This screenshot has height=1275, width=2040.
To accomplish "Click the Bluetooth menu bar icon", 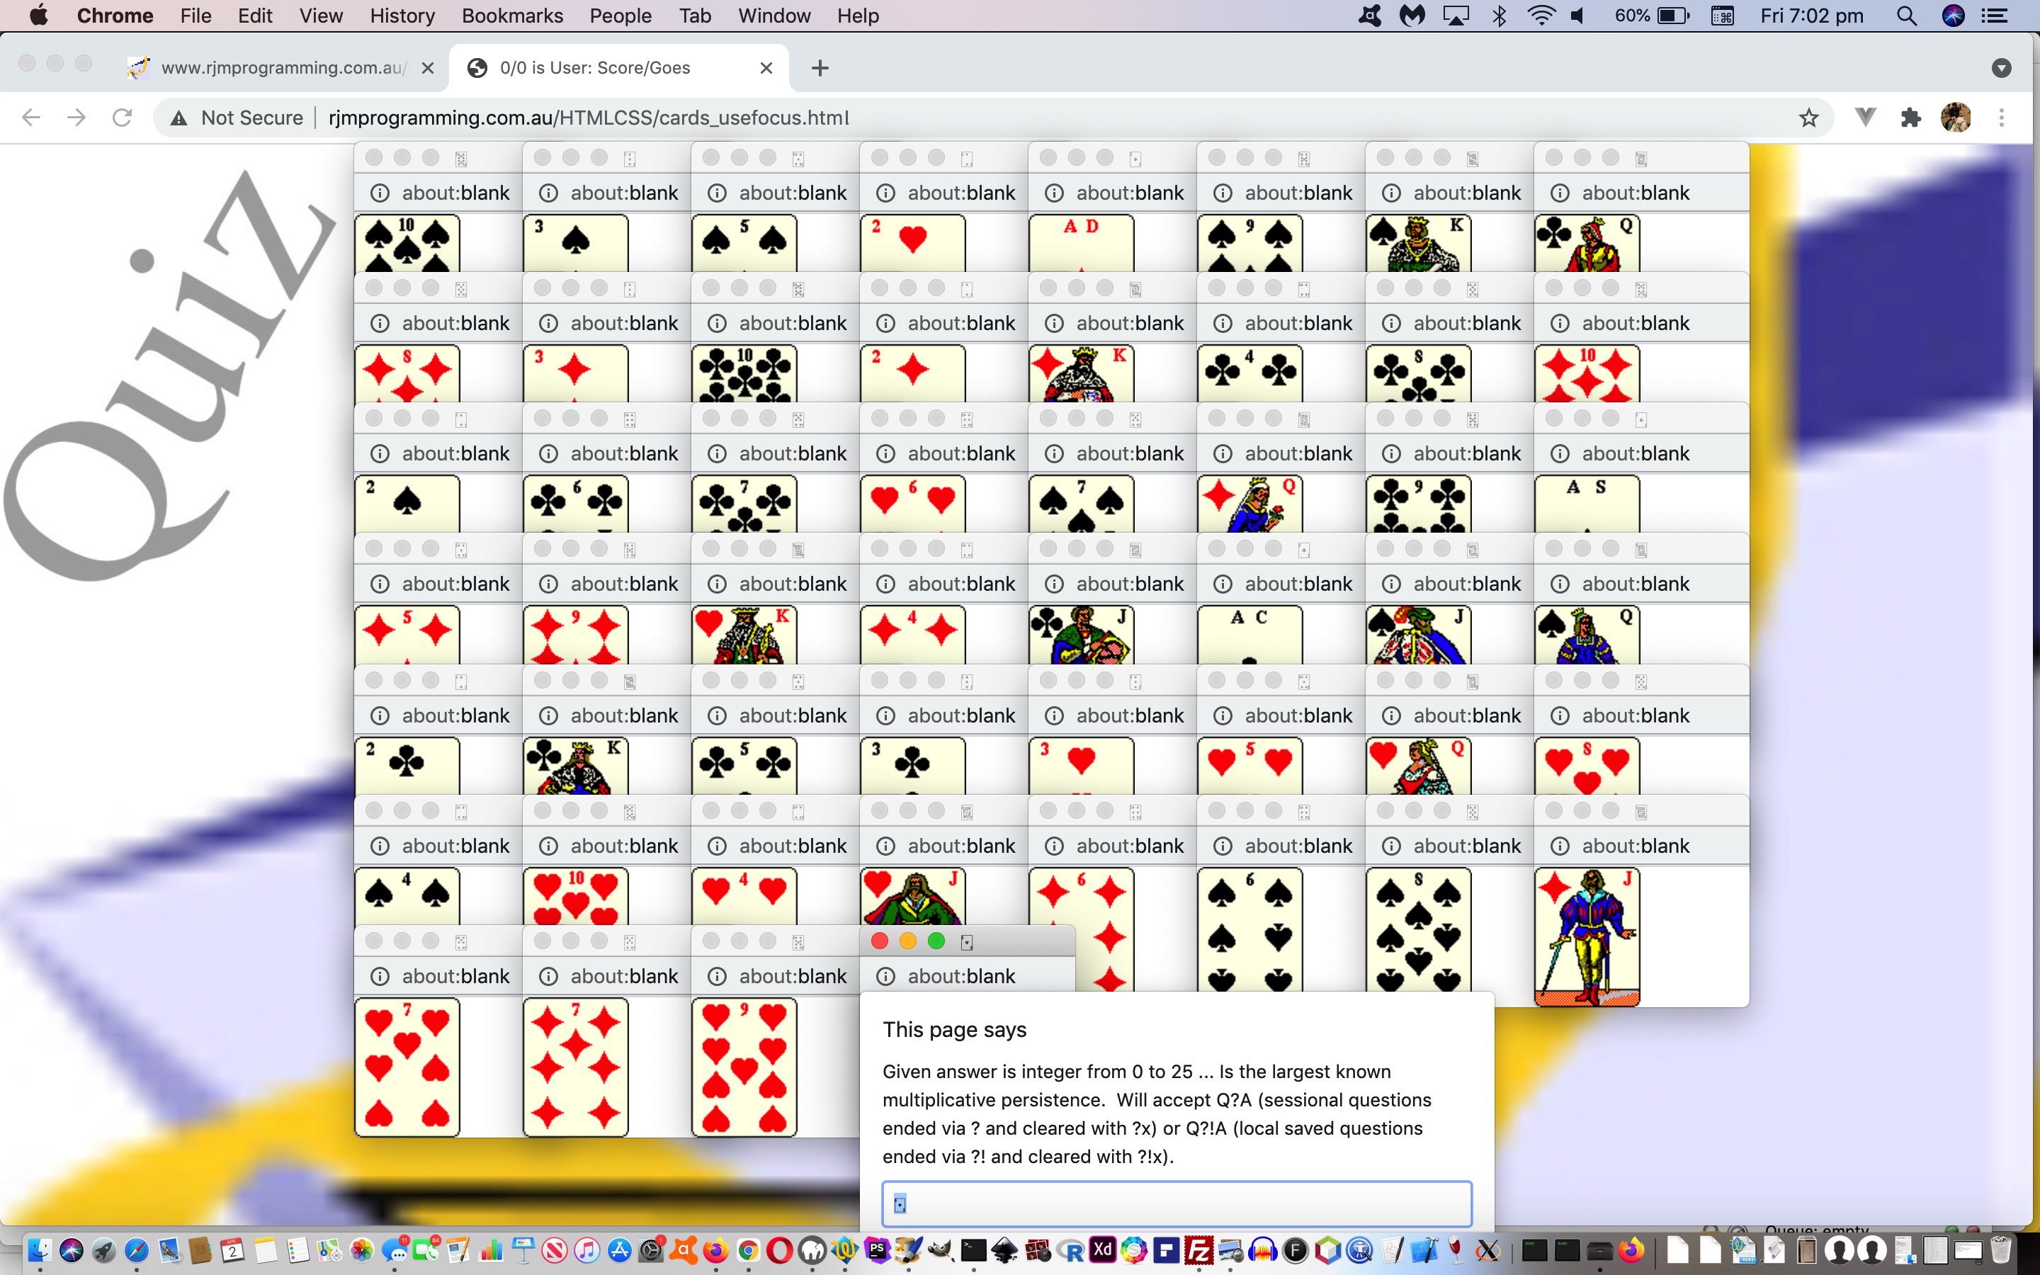I will click(1500, 16).
